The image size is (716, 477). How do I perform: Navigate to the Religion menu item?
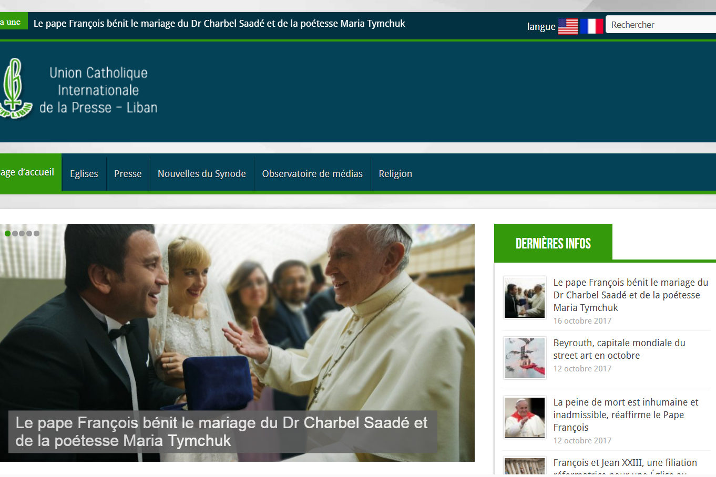click(x=395, y=174)
